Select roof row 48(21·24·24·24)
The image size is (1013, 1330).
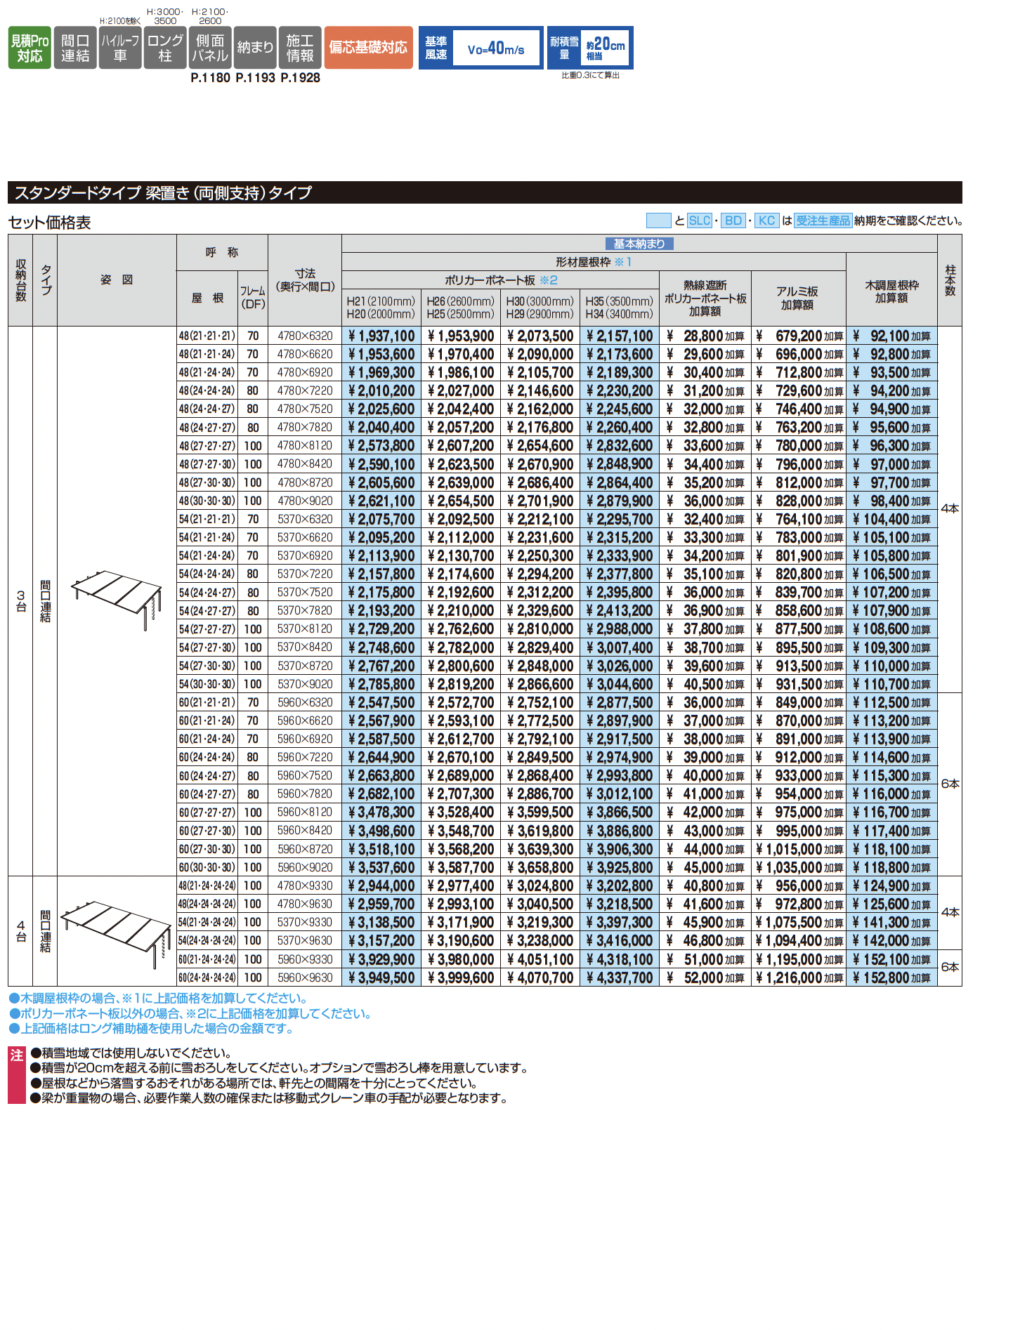pos(207,885)
